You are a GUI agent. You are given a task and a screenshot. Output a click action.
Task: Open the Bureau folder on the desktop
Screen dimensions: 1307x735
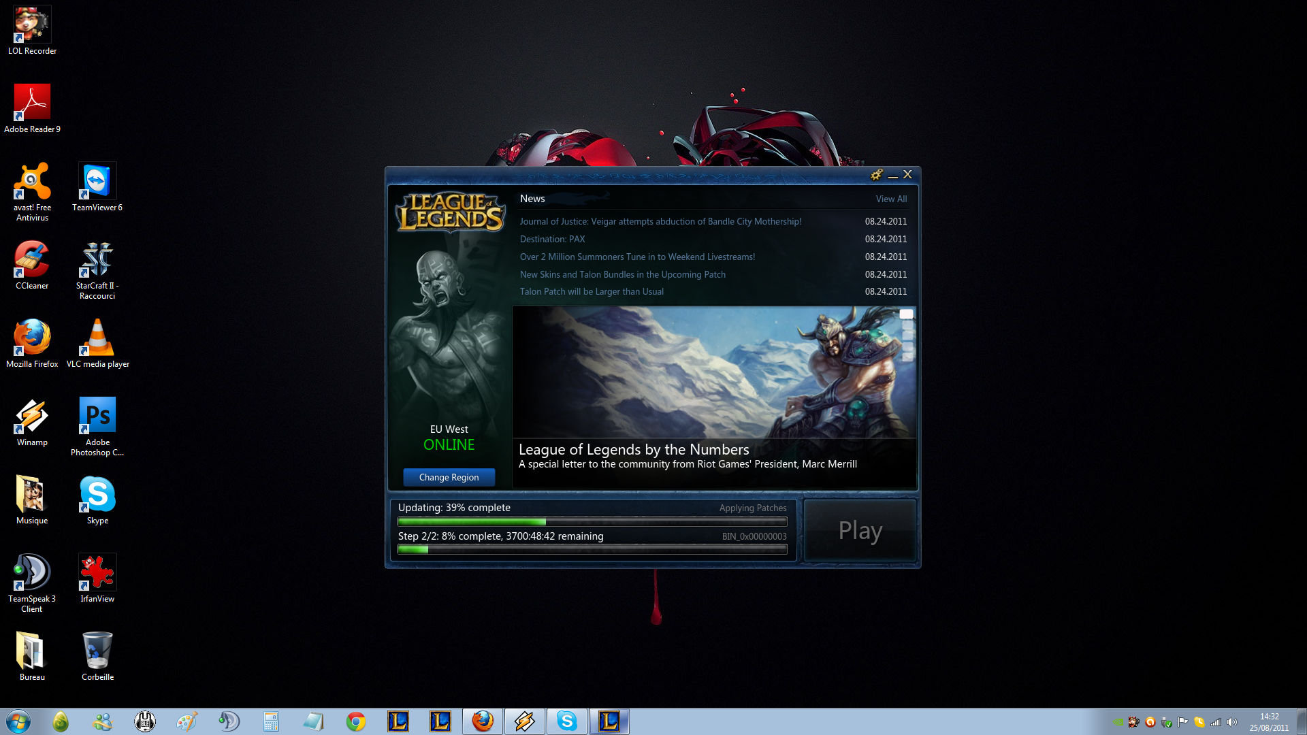coord(32,657)
